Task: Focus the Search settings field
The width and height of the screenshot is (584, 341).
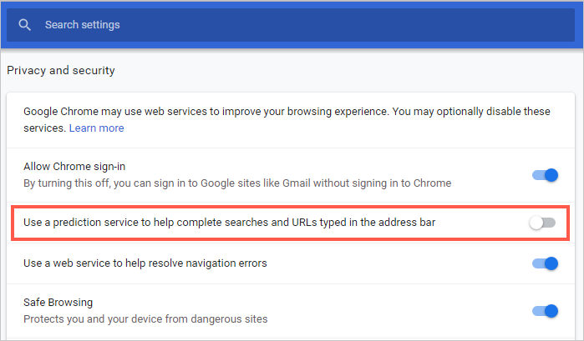Action: (251, 25)
